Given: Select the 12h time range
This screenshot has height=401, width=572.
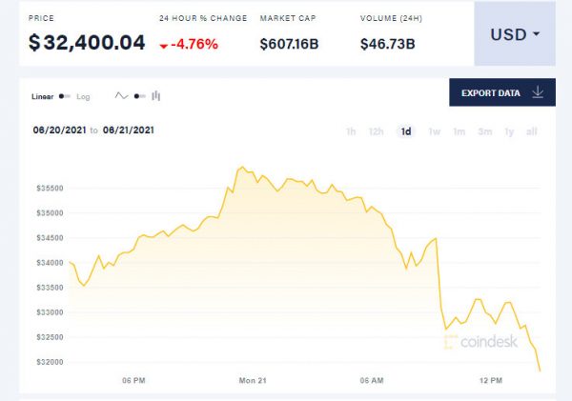Looking at the screenshot, I should click(378, 131).
